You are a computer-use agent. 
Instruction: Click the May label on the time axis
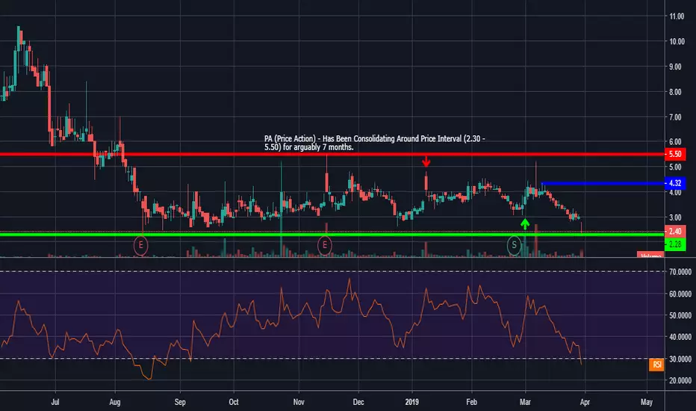[x=647, y=402]
